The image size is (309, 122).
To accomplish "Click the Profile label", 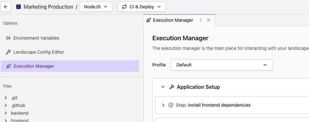I will pos(159,65).
